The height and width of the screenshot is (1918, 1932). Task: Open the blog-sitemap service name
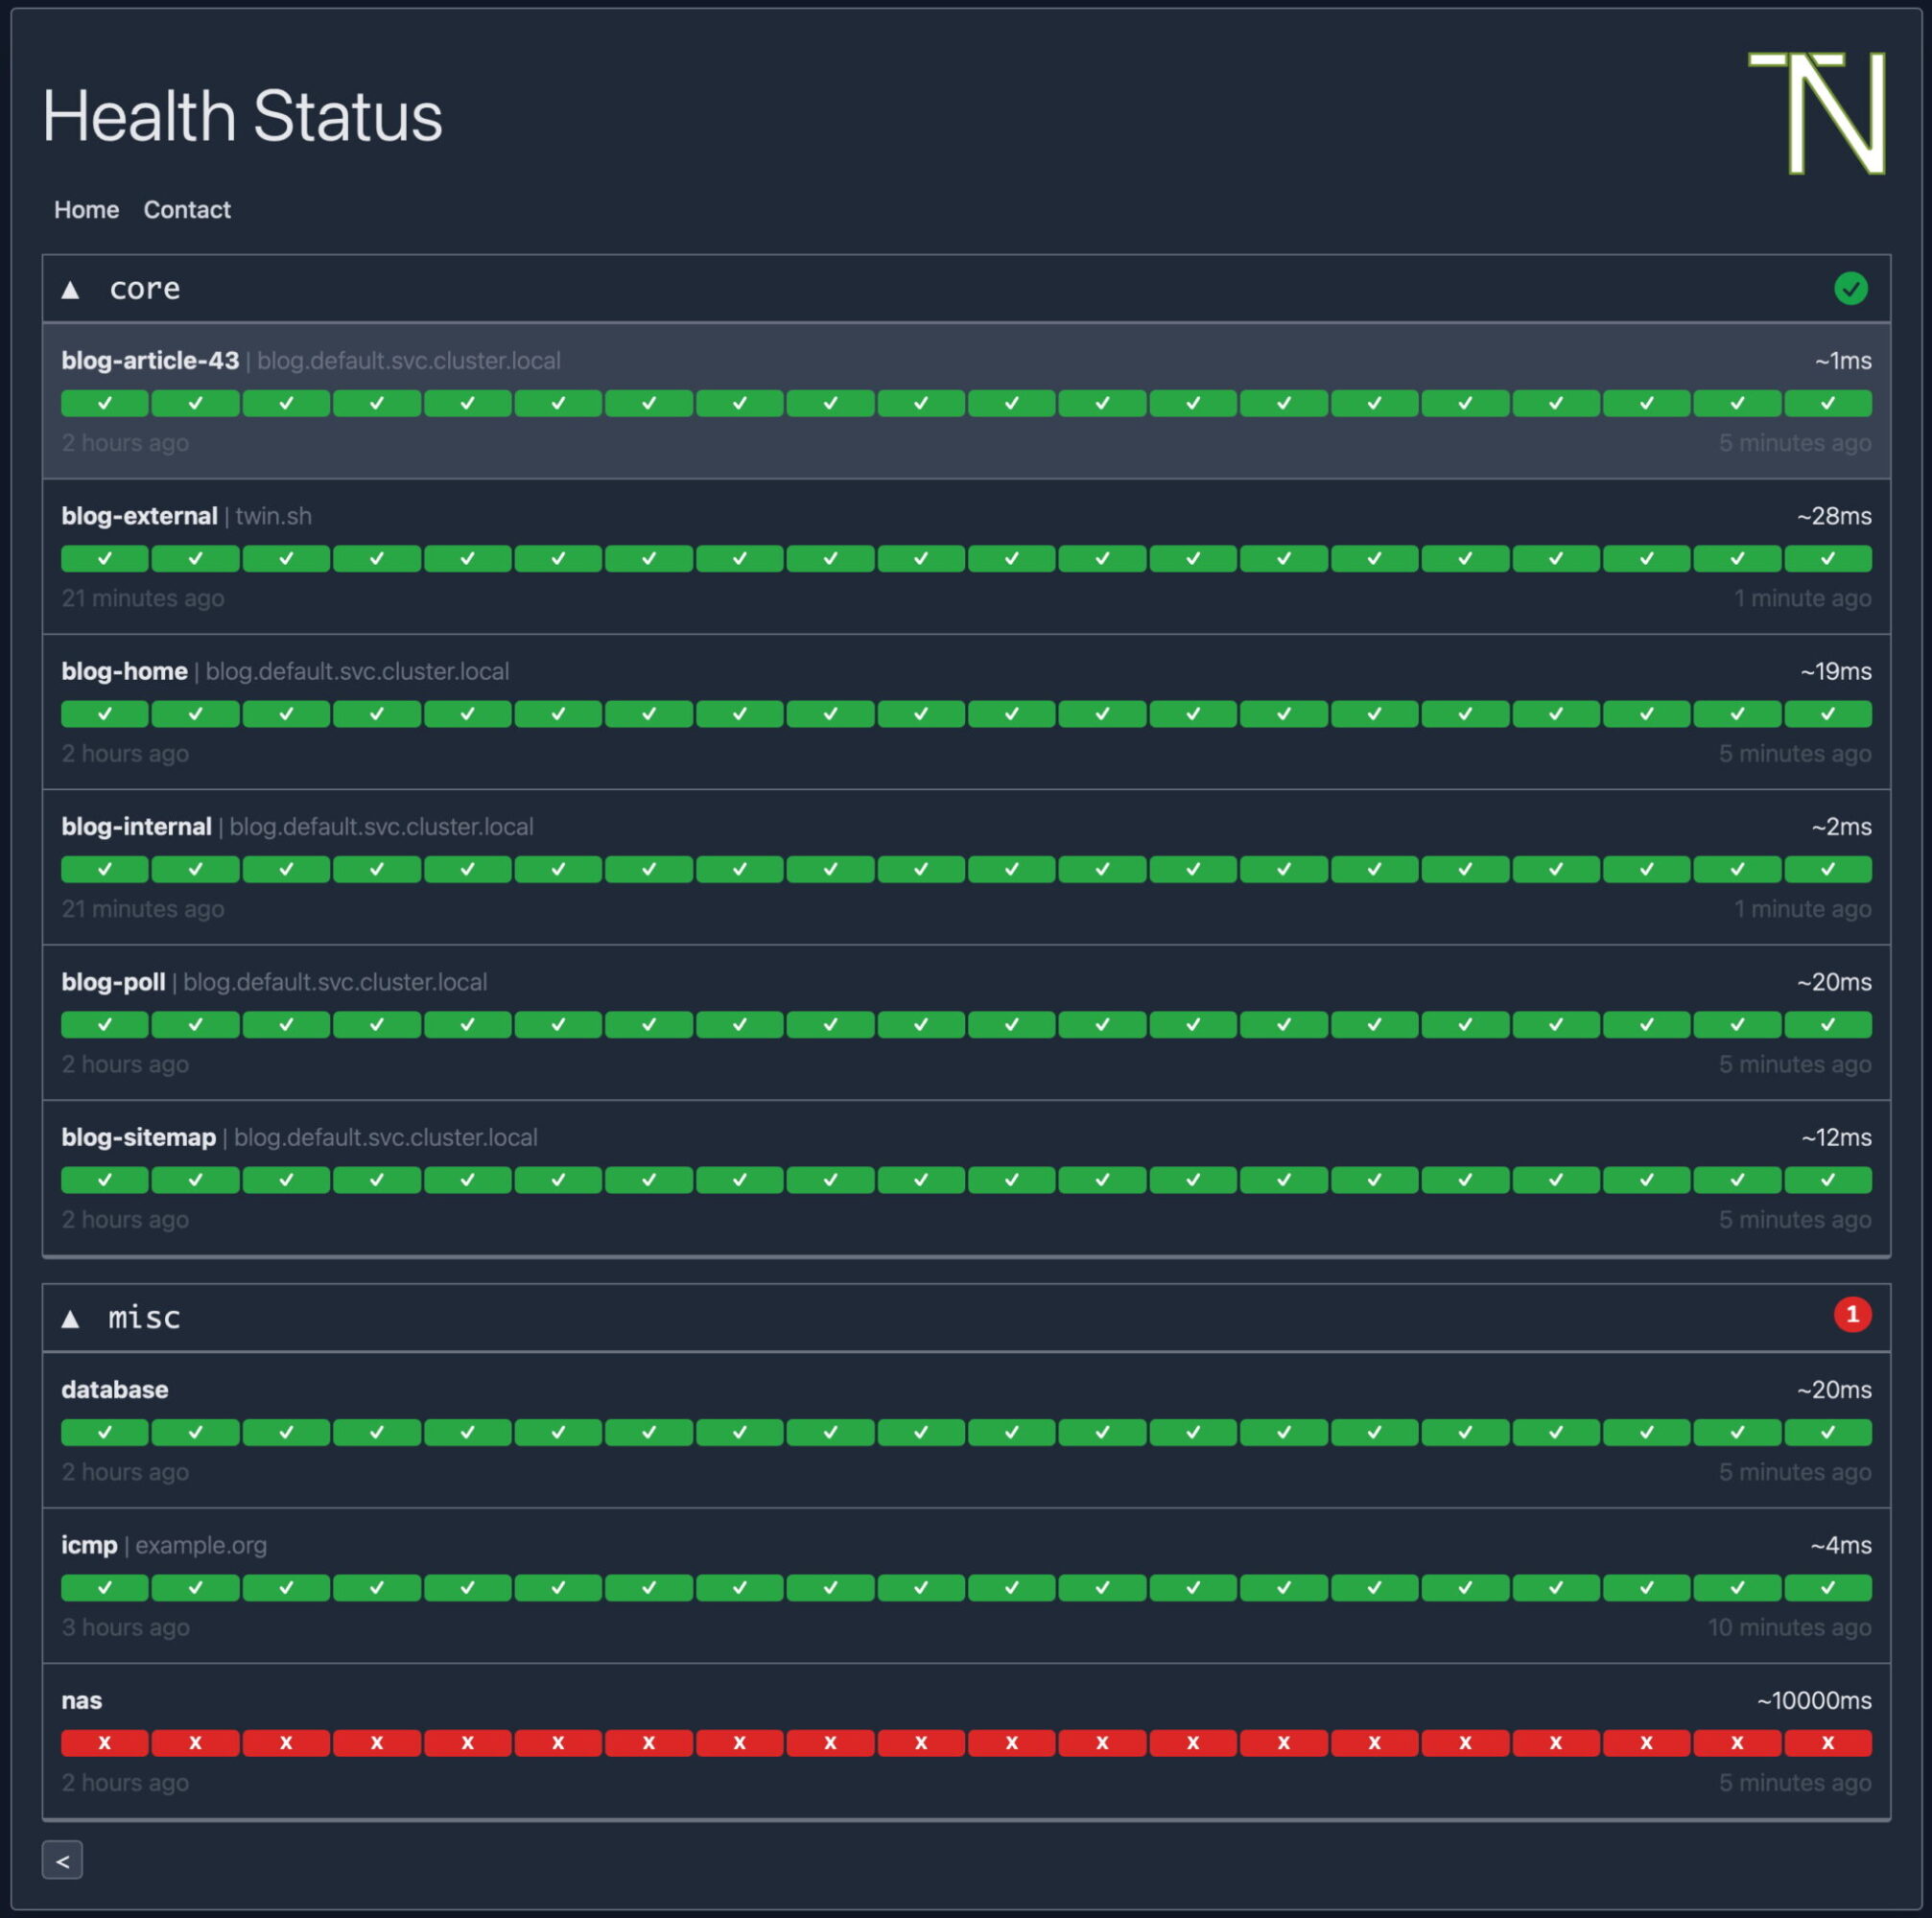(x=138, y=1137)
